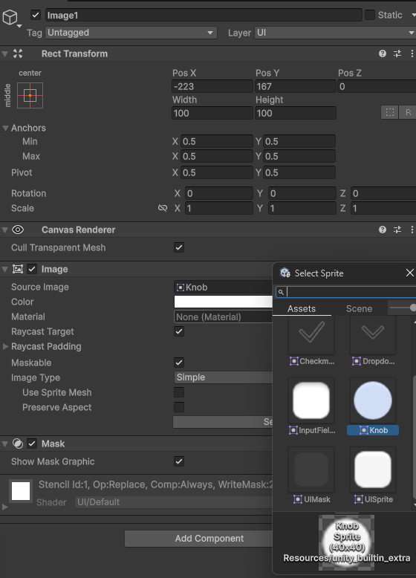The width and height of the screenshot is (416, 578).
Task: Toggle constrained proportions scale link icon
Action: pyautogui.click(x=163, y=208)
